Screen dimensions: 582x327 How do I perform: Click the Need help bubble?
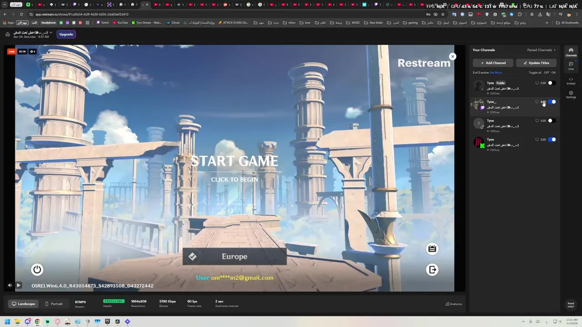[x=571, y=305]
